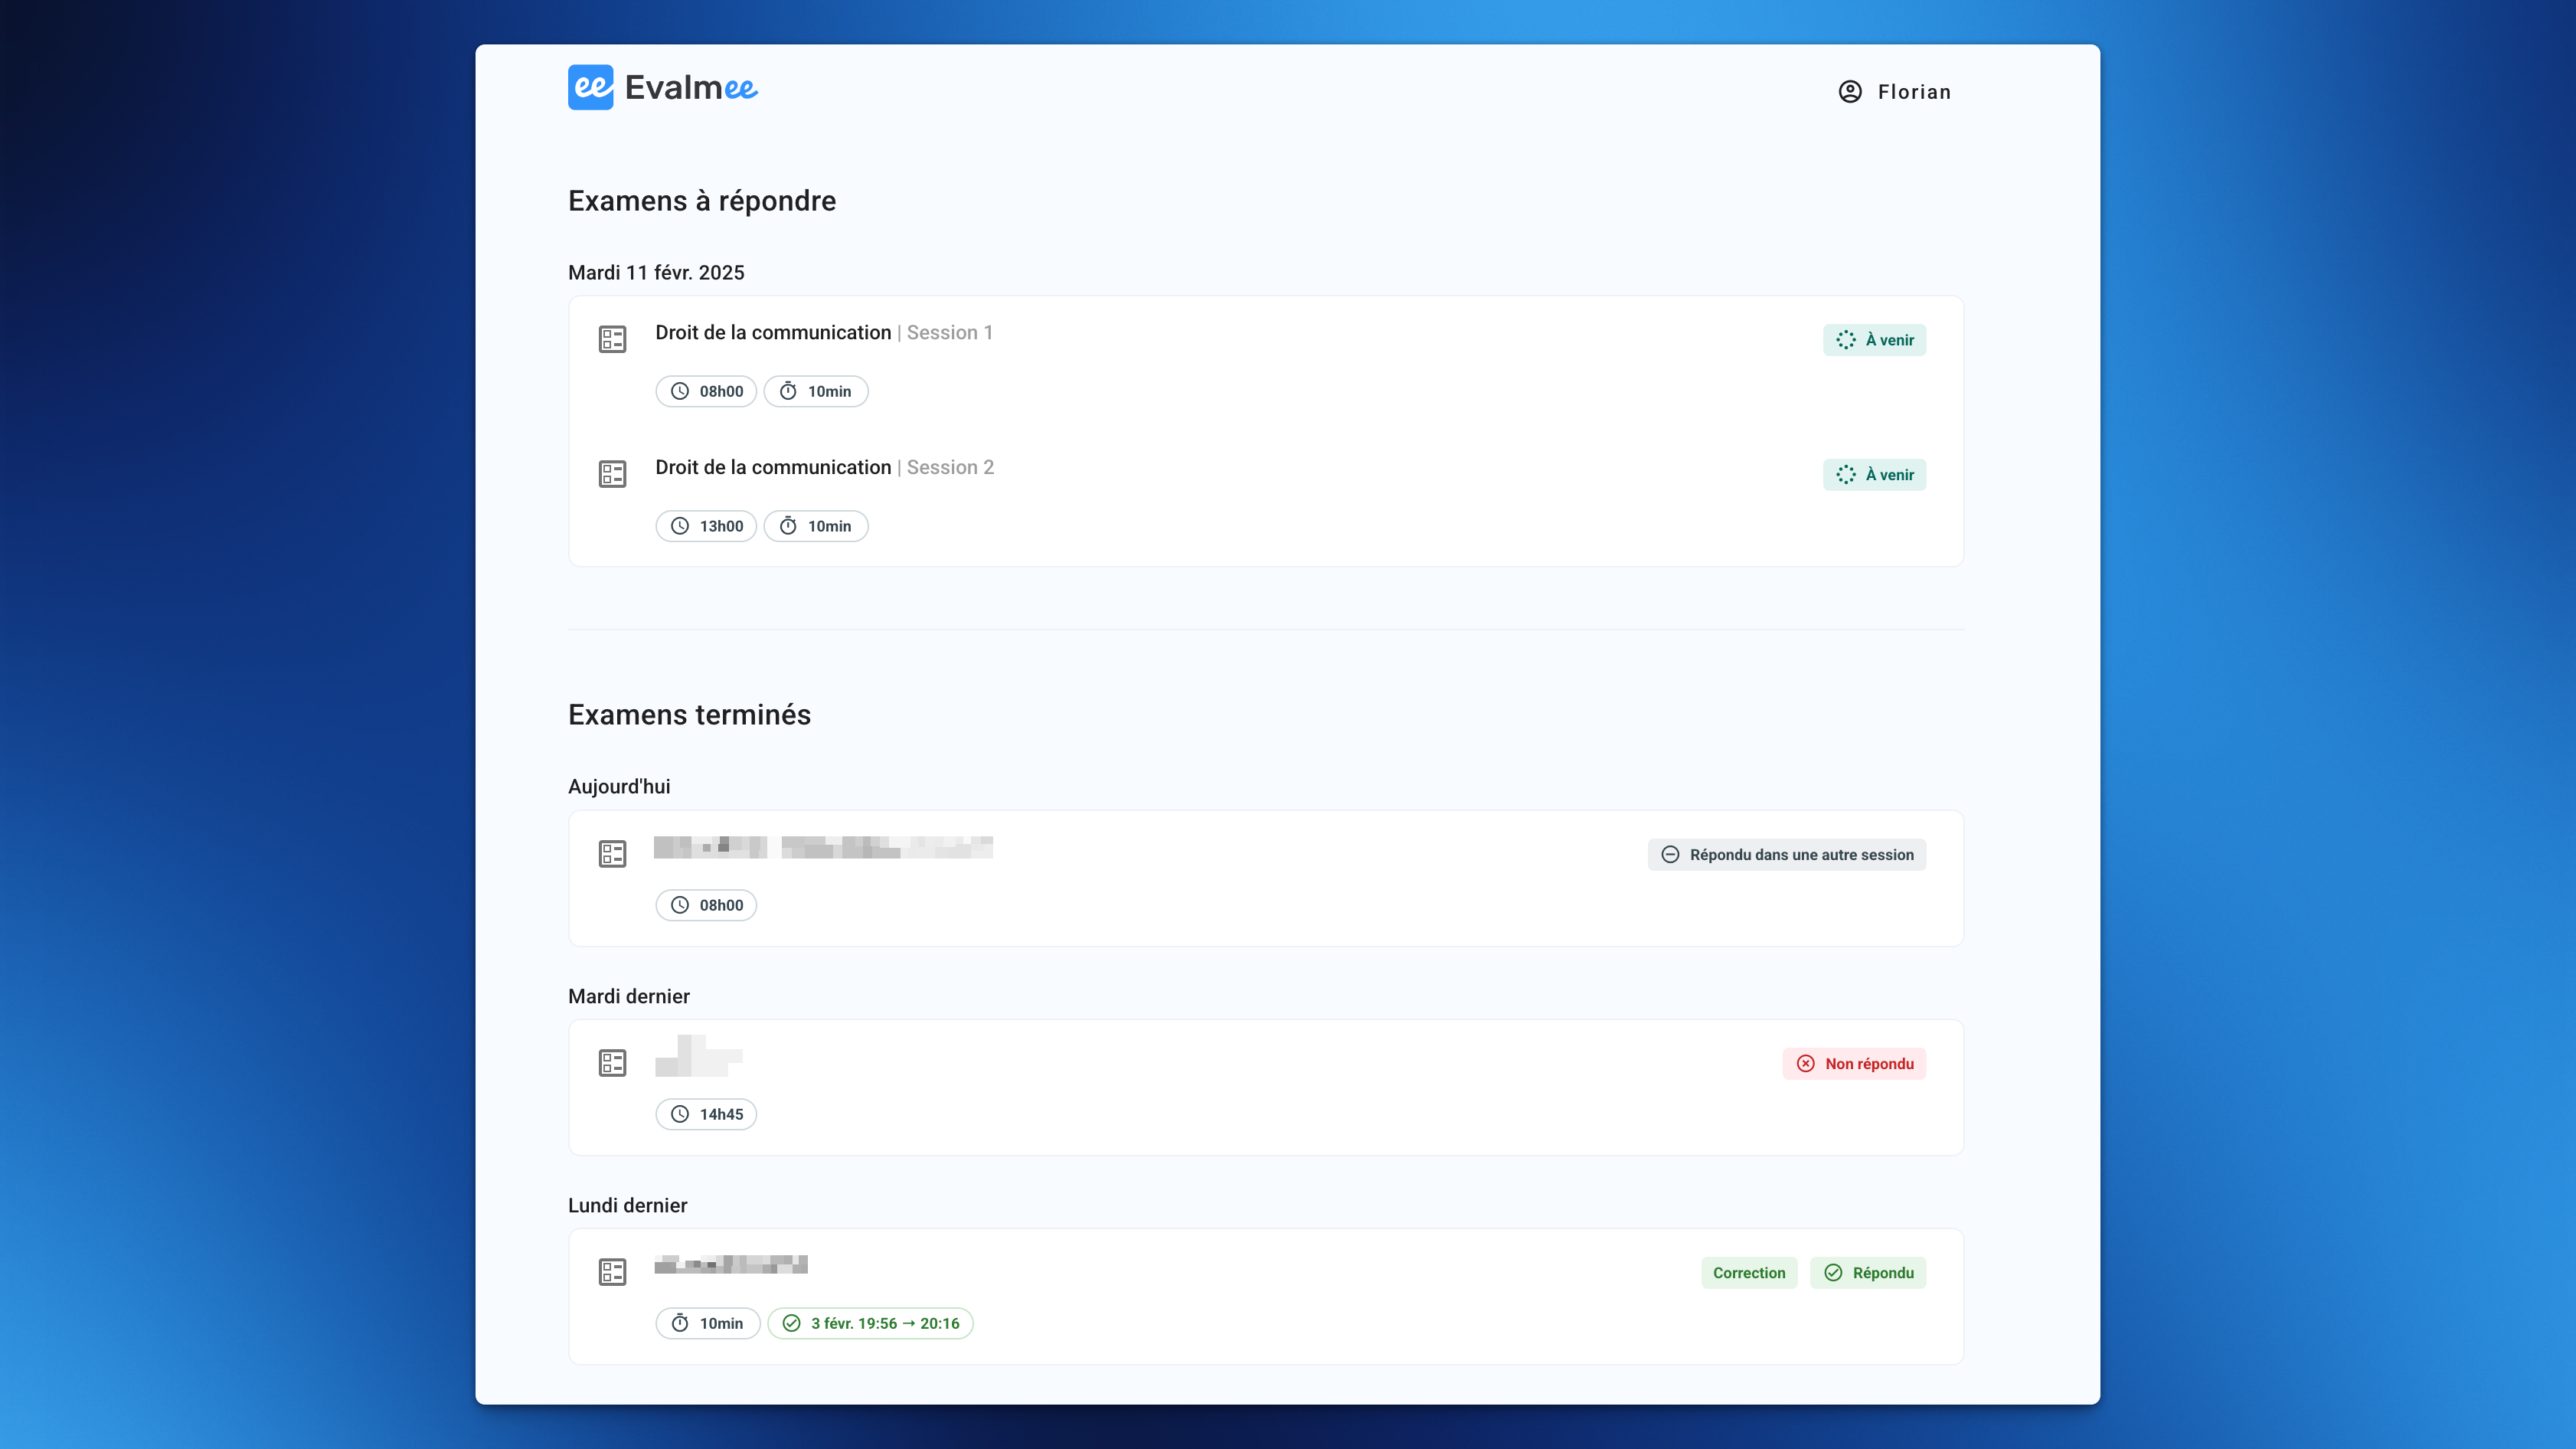Click exam icon under Mardi dernier
The width and height of the screenshot is (2576, 1449).
(612, 1063)
